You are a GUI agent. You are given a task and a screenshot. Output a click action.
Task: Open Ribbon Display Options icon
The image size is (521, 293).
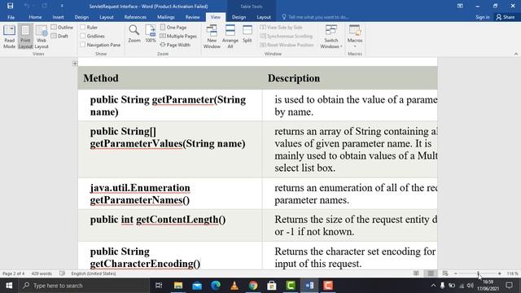pos(460,6)
